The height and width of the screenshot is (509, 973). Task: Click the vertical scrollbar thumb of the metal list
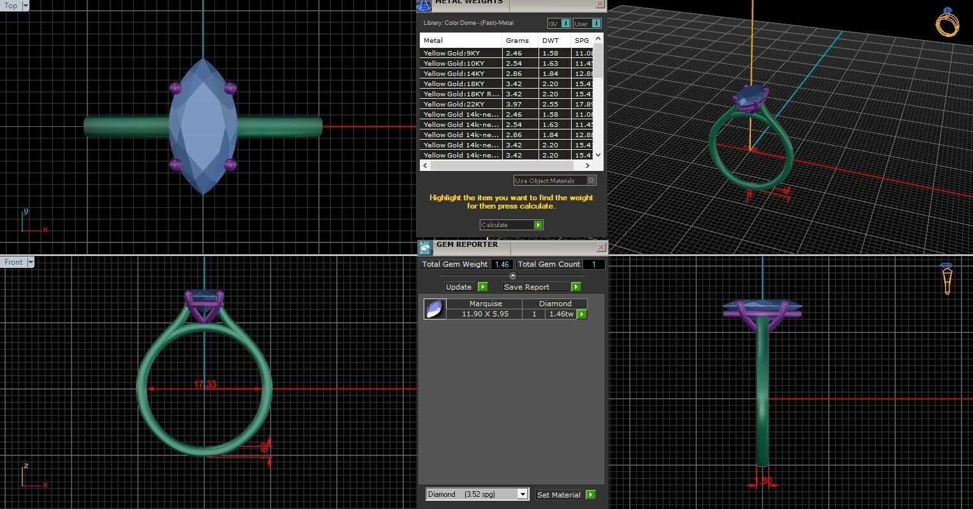click(x=598, y=61)
